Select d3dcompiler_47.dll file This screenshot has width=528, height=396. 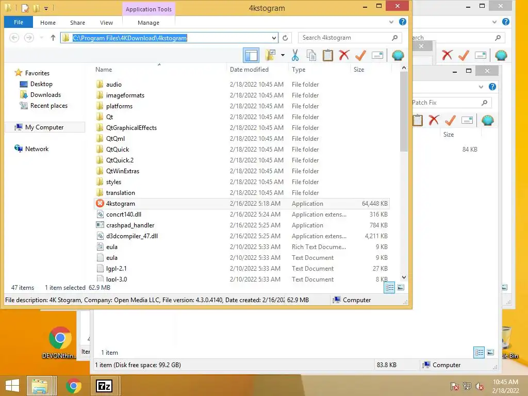click(x=242, y=236)
